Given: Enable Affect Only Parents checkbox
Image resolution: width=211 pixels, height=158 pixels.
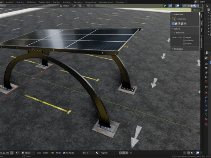Looking at the screenshot, I should (184, 43).
